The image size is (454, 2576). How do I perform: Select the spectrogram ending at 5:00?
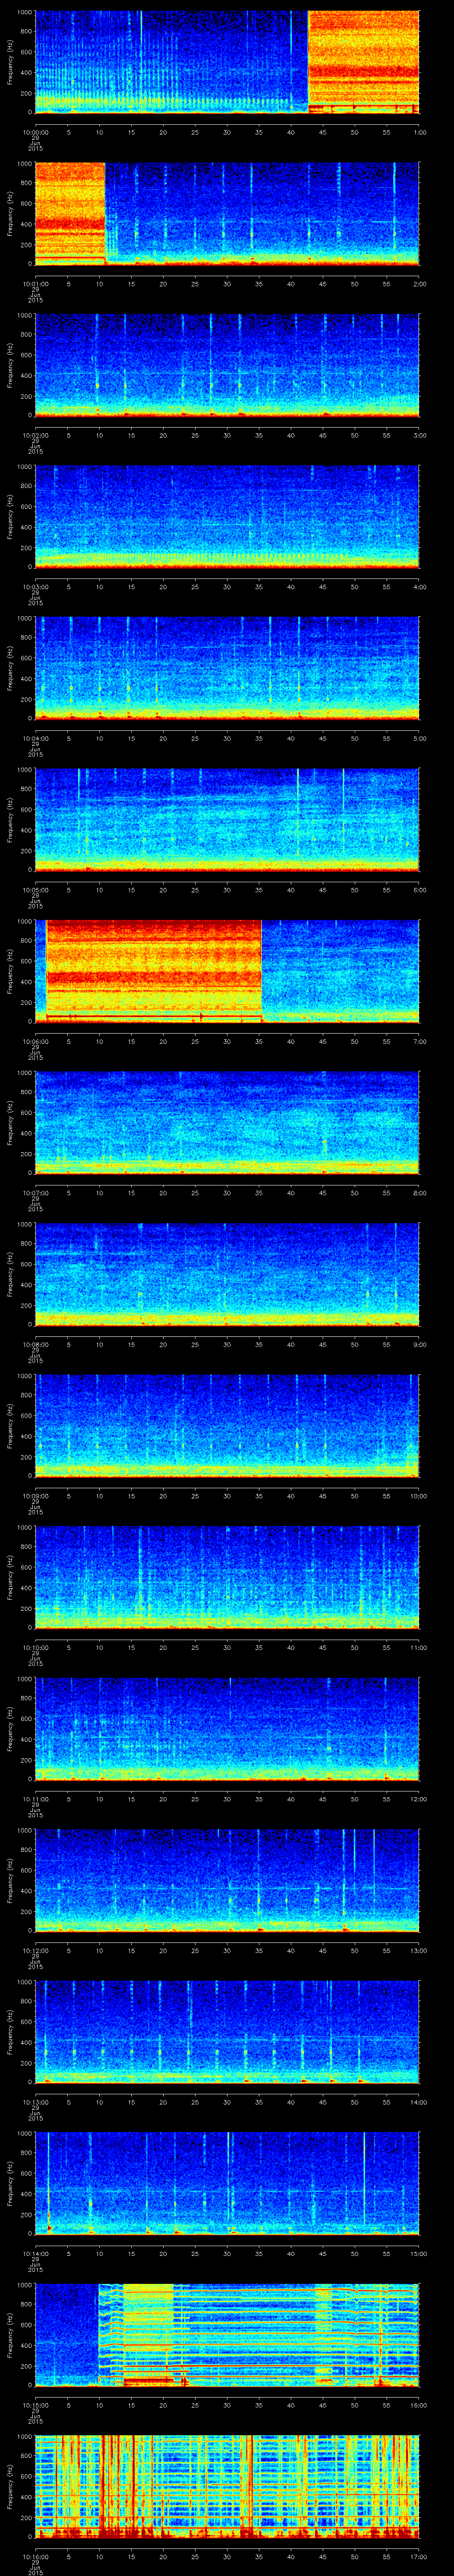click(x=227, y=668)
